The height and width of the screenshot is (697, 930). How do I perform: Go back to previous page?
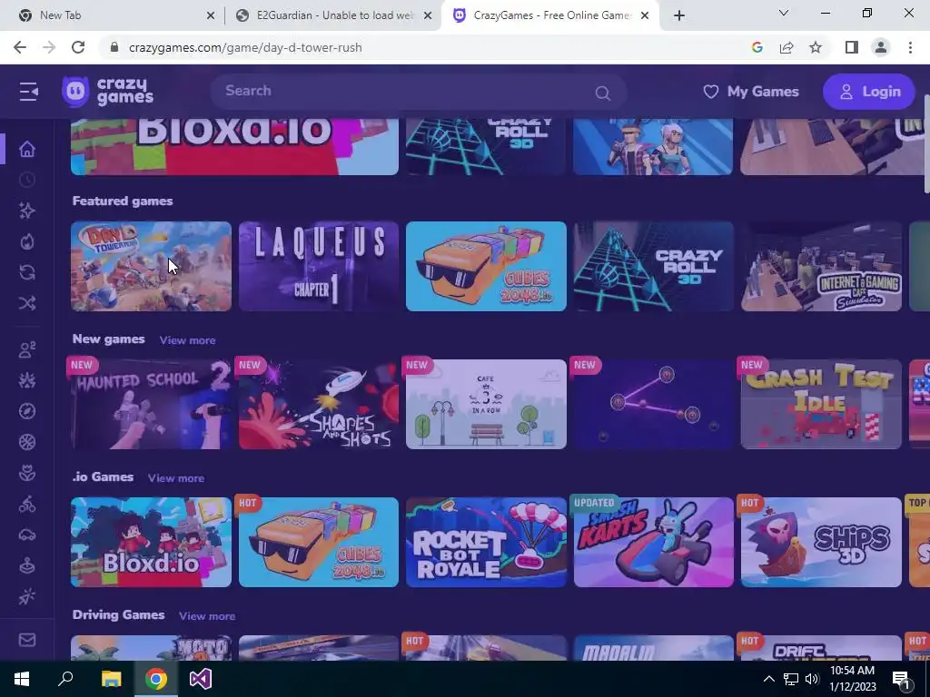(x=20, y=47)
